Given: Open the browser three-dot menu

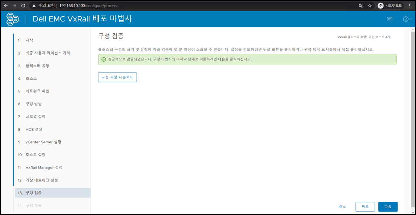Looking at the screenshot, I should coord(410,6).
